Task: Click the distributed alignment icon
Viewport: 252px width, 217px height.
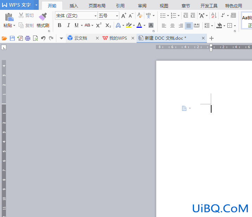Action: point(196,25)
